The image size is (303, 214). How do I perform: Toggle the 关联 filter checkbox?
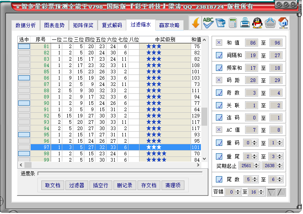[x=219, y=105]
